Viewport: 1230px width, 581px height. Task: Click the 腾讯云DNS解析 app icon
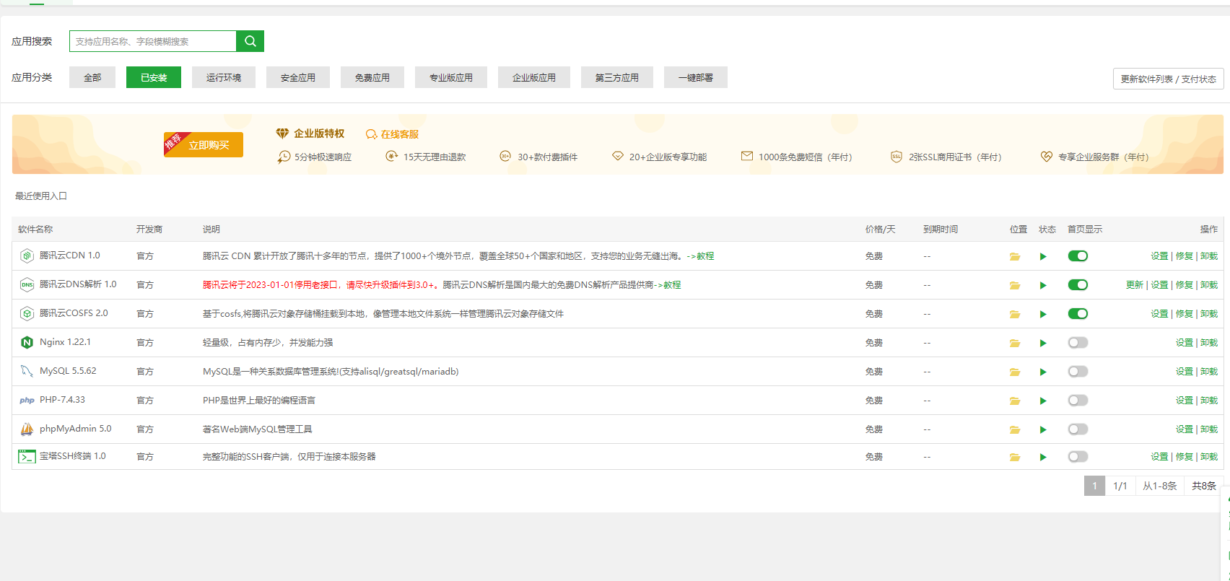(x=27, y=284)
